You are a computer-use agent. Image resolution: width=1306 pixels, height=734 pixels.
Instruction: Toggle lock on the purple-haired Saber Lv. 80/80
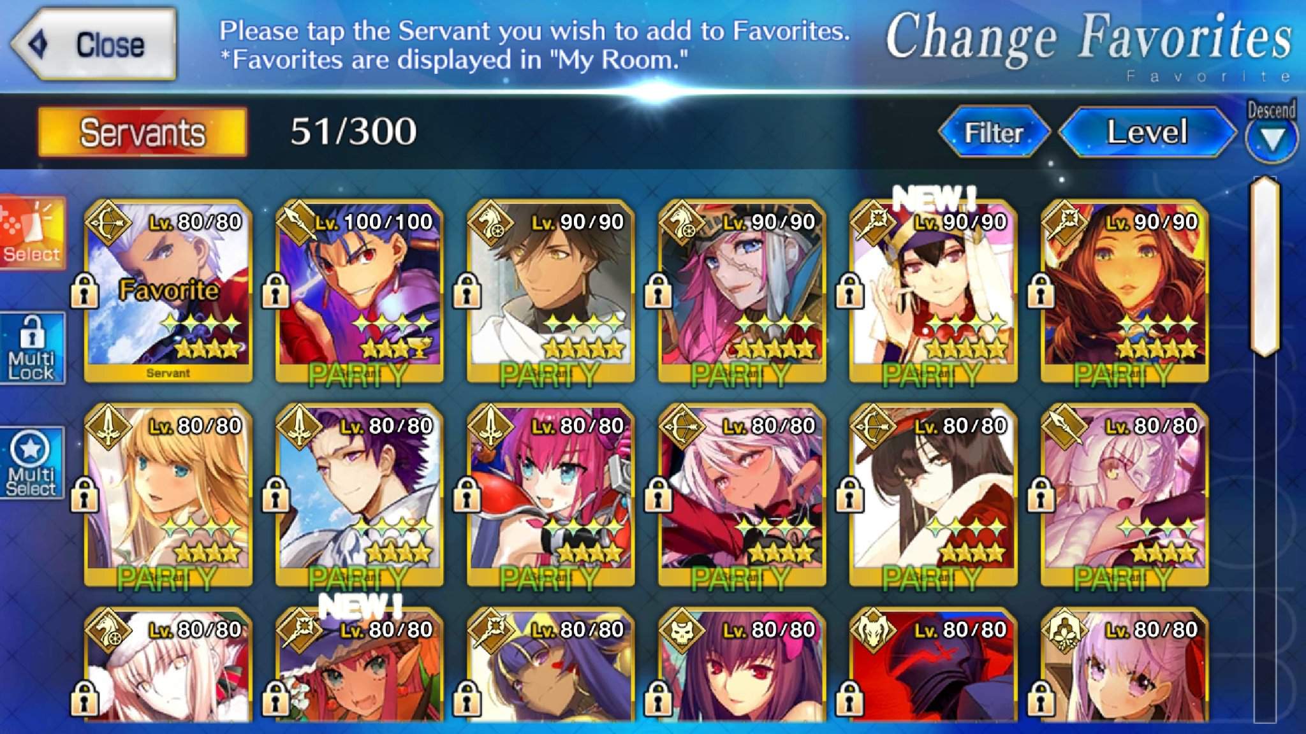tap(275, 494)
